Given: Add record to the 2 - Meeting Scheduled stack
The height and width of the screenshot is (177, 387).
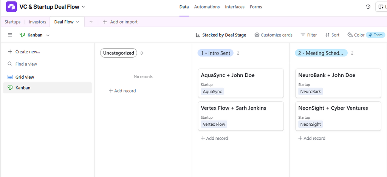Looking at the screenshot, I should click(x=312, y=138).
